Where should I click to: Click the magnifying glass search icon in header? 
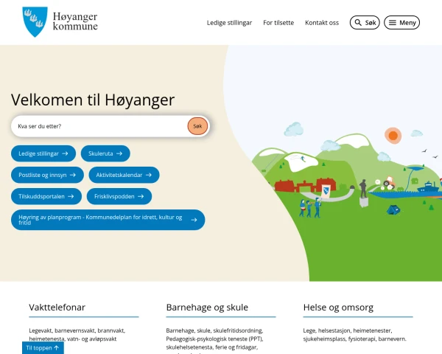[358, 23]
